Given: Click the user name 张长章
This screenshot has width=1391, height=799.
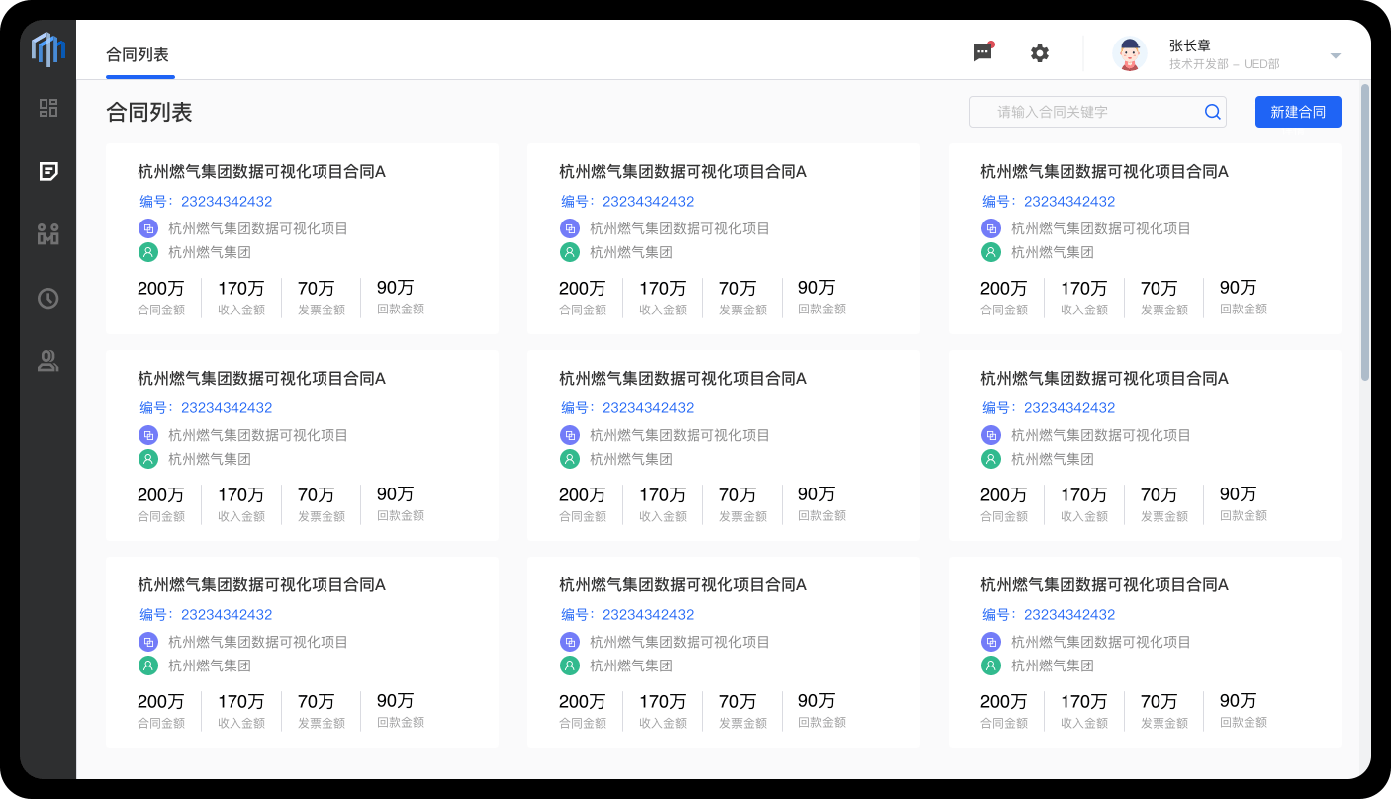Looking at the screenshot, I should click(x=1190, y=45).
